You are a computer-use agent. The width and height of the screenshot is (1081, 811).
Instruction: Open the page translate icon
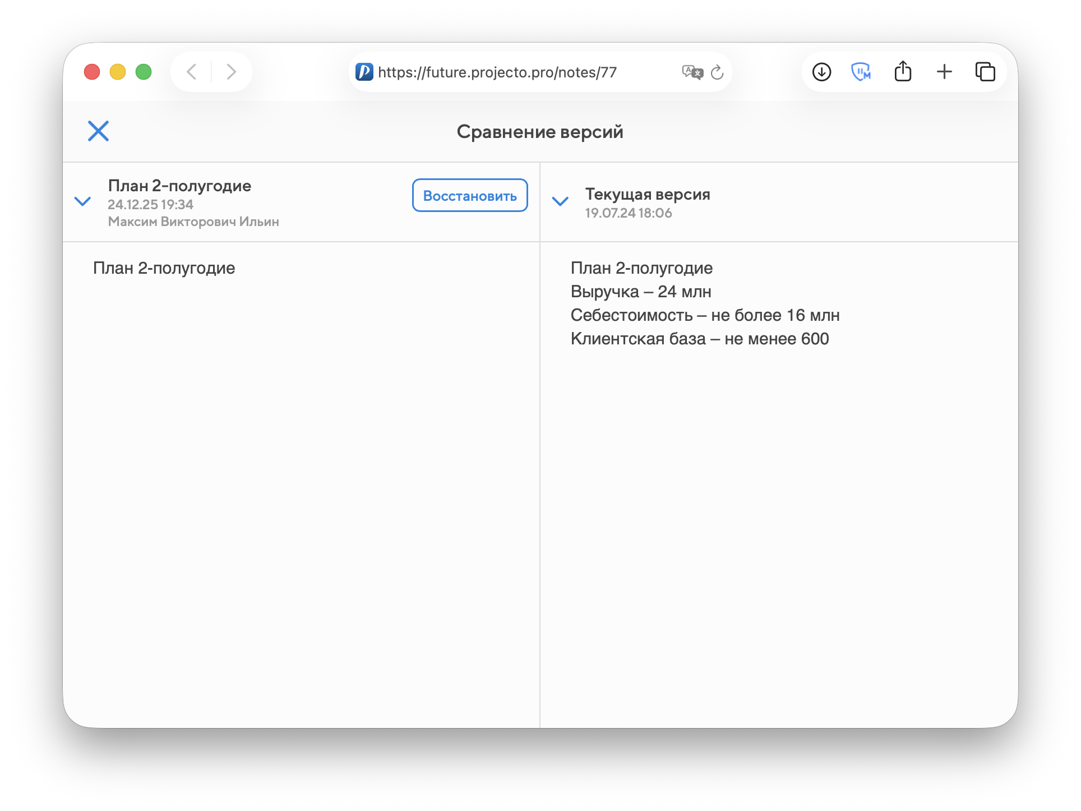point(692,72)
